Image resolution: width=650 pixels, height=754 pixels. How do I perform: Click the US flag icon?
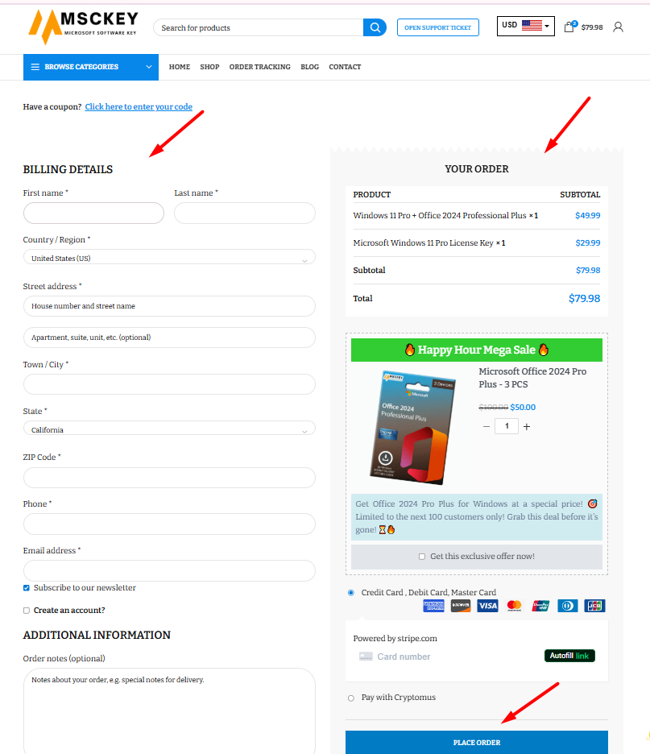pos(532,25)
